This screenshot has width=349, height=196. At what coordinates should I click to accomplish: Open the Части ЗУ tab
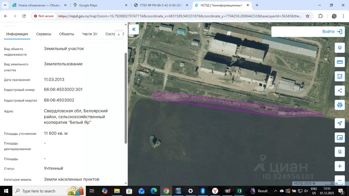pyautogui.click(x=90, y=34)
